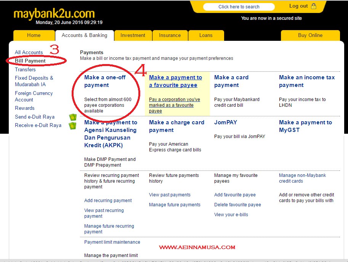Click Manage future recurring payment
Viewport: 348px width, 262px height.
pos(109,229)
